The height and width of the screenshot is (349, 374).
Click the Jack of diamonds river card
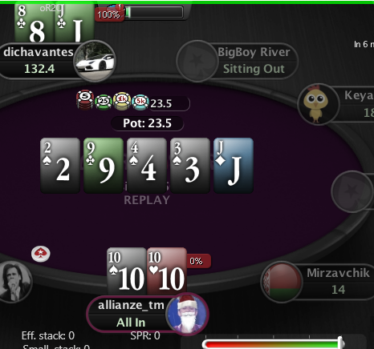click(x=234, y=166)
